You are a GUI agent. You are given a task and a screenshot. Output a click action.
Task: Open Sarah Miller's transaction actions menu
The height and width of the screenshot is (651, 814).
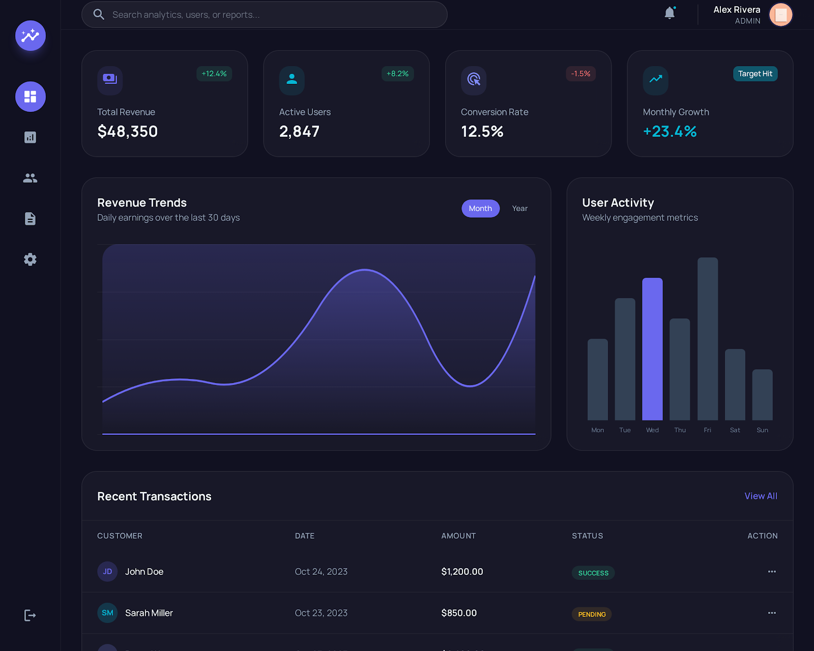pyautogui.click(x=772, y=613)
